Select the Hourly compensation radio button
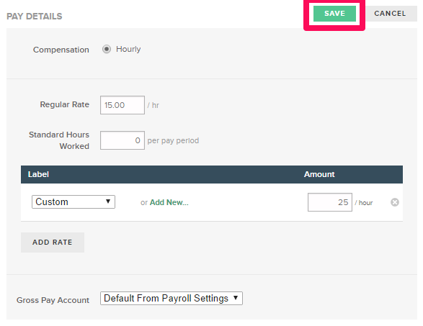The height and width of the screenshot is (326, 423). [x=107, y=49]
